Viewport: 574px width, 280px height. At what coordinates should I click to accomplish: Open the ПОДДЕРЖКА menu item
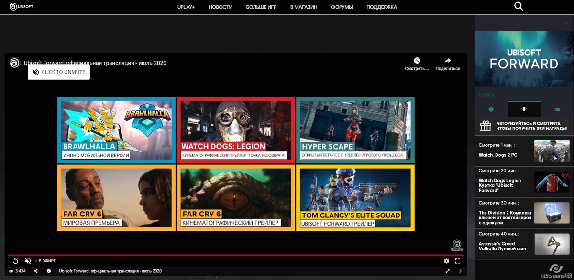[382, 7]
